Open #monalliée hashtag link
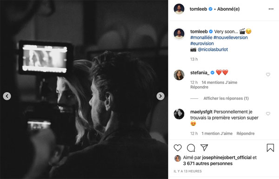Screen dimensions: 279x179 click(x=201, y=37)
